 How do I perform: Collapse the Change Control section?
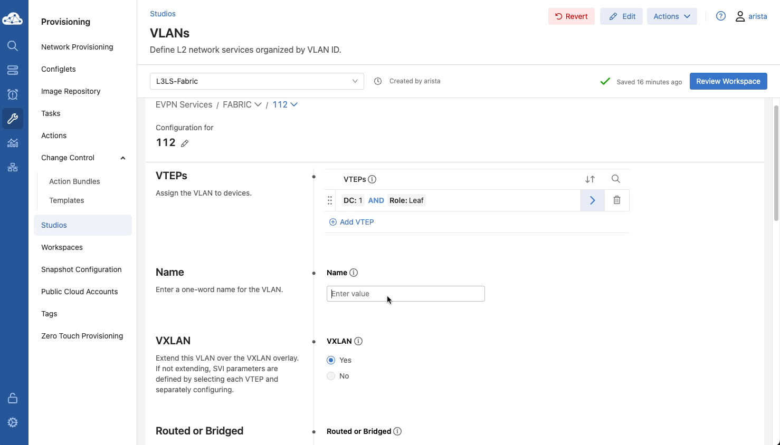pyautogui.click(x=123, y=158)
